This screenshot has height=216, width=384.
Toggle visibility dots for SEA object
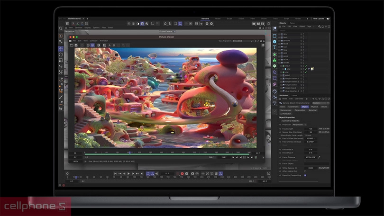(x=304, y=34)
